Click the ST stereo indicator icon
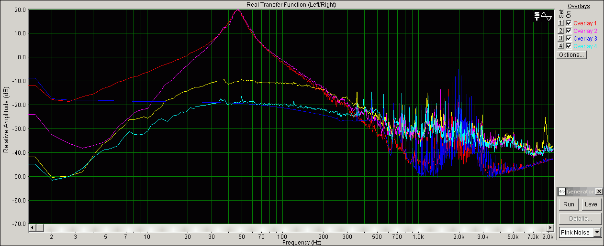Viewport: 604px width, 246px height. point(537,16)
